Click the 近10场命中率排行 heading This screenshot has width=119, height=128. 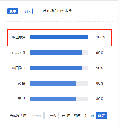point(57,11)
